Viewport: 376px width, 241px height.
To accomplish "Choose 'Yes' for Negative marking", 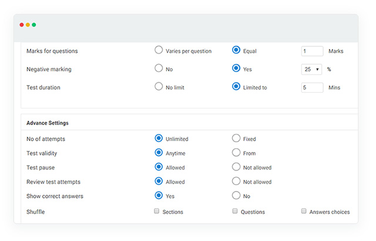I will [x=236, y=68].
